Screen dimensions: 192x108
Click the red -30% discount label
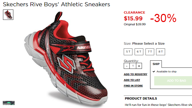163,18
